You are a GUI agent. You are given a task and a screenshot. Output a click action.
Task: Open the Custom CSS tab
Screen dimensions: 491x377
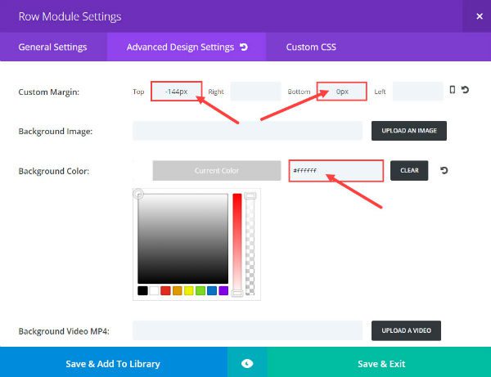[x=311, y=47]
